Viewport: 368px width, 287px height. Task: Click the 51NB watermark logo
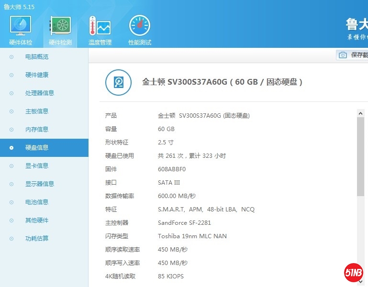[x=355, y=273]
